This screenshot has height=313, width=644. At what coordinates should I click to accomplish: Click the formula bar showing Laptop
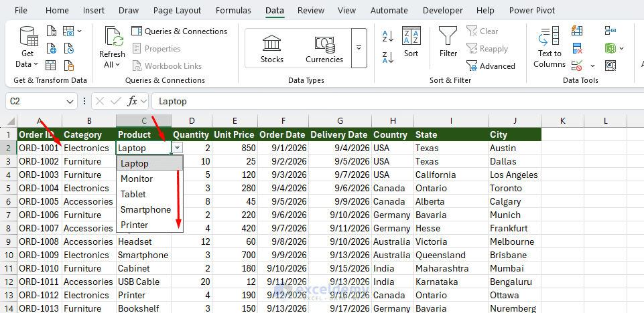396,101
